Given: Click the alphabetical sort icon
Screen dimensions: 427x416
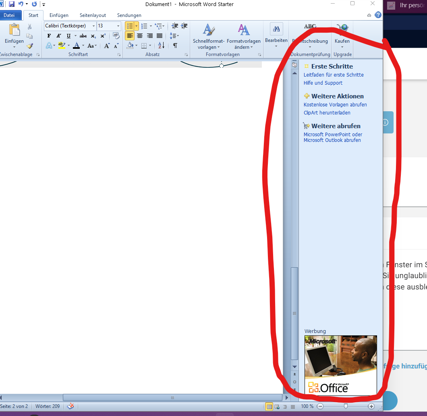Looking at the screenshot, I should coord(161,46).
